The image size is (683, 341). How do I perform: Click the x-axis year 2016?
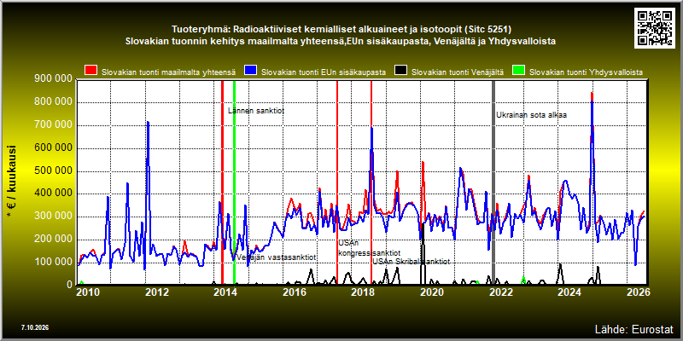(294, 292)
